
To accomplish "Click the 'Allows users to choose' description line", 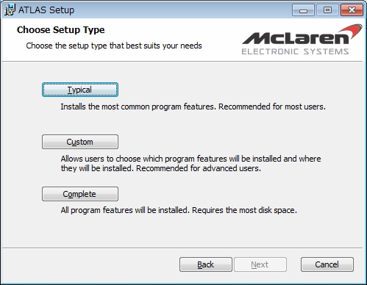I will (190, 159).
